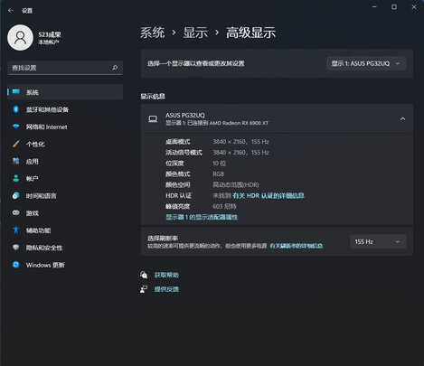This screenshot has width=424, height=366.
Task: Collapse the ASUS PG32UQ info card chevron
Action: [402, 118]
